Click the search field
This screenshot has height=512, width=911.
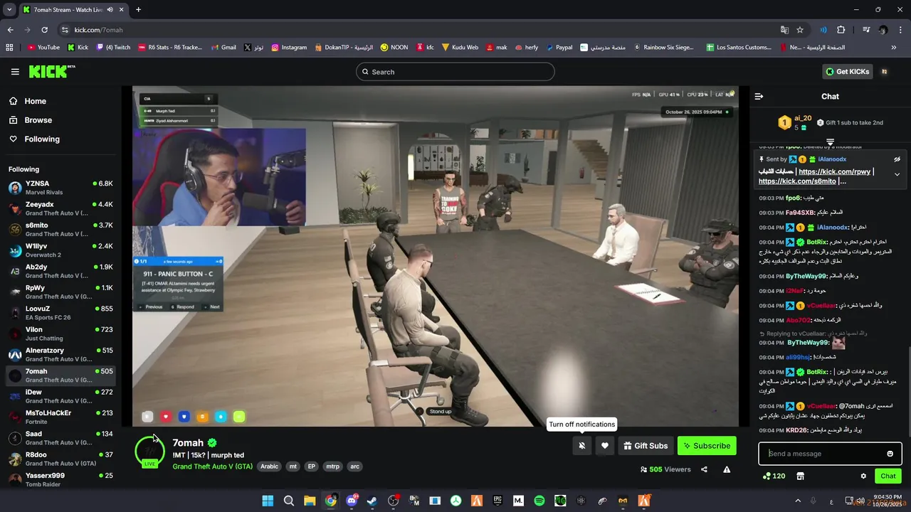[455, 72]
